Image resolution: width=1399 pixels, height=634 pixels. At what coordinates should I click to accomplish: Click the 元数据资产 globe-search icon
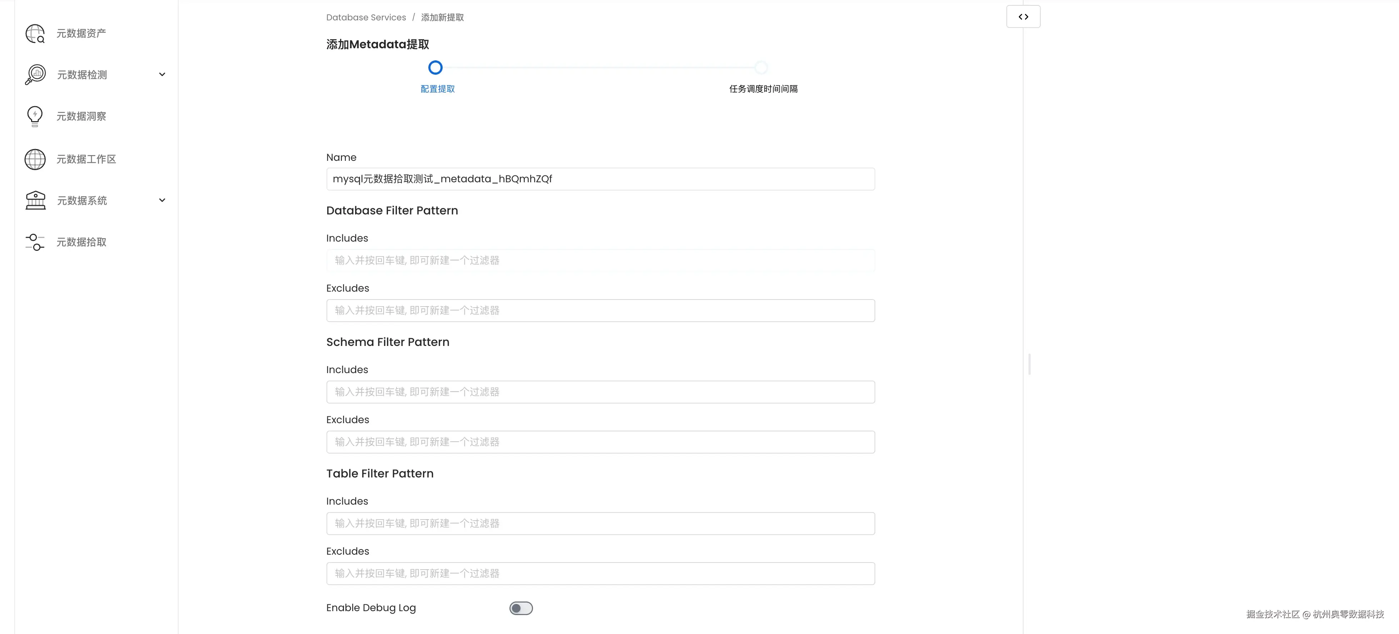click(x=35, y=34)
